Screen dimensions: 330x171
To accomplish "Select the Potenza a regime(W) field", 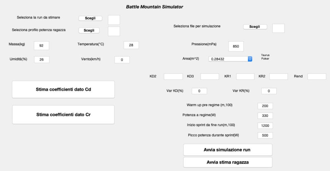I will pos(265,116).
